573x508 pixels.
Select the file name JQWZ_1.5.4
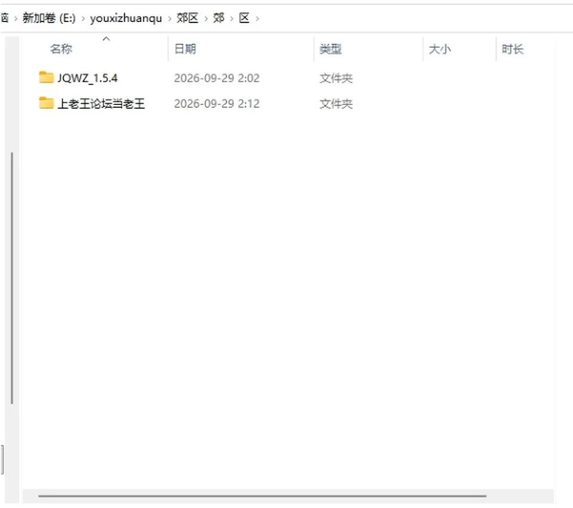(88, 78)
